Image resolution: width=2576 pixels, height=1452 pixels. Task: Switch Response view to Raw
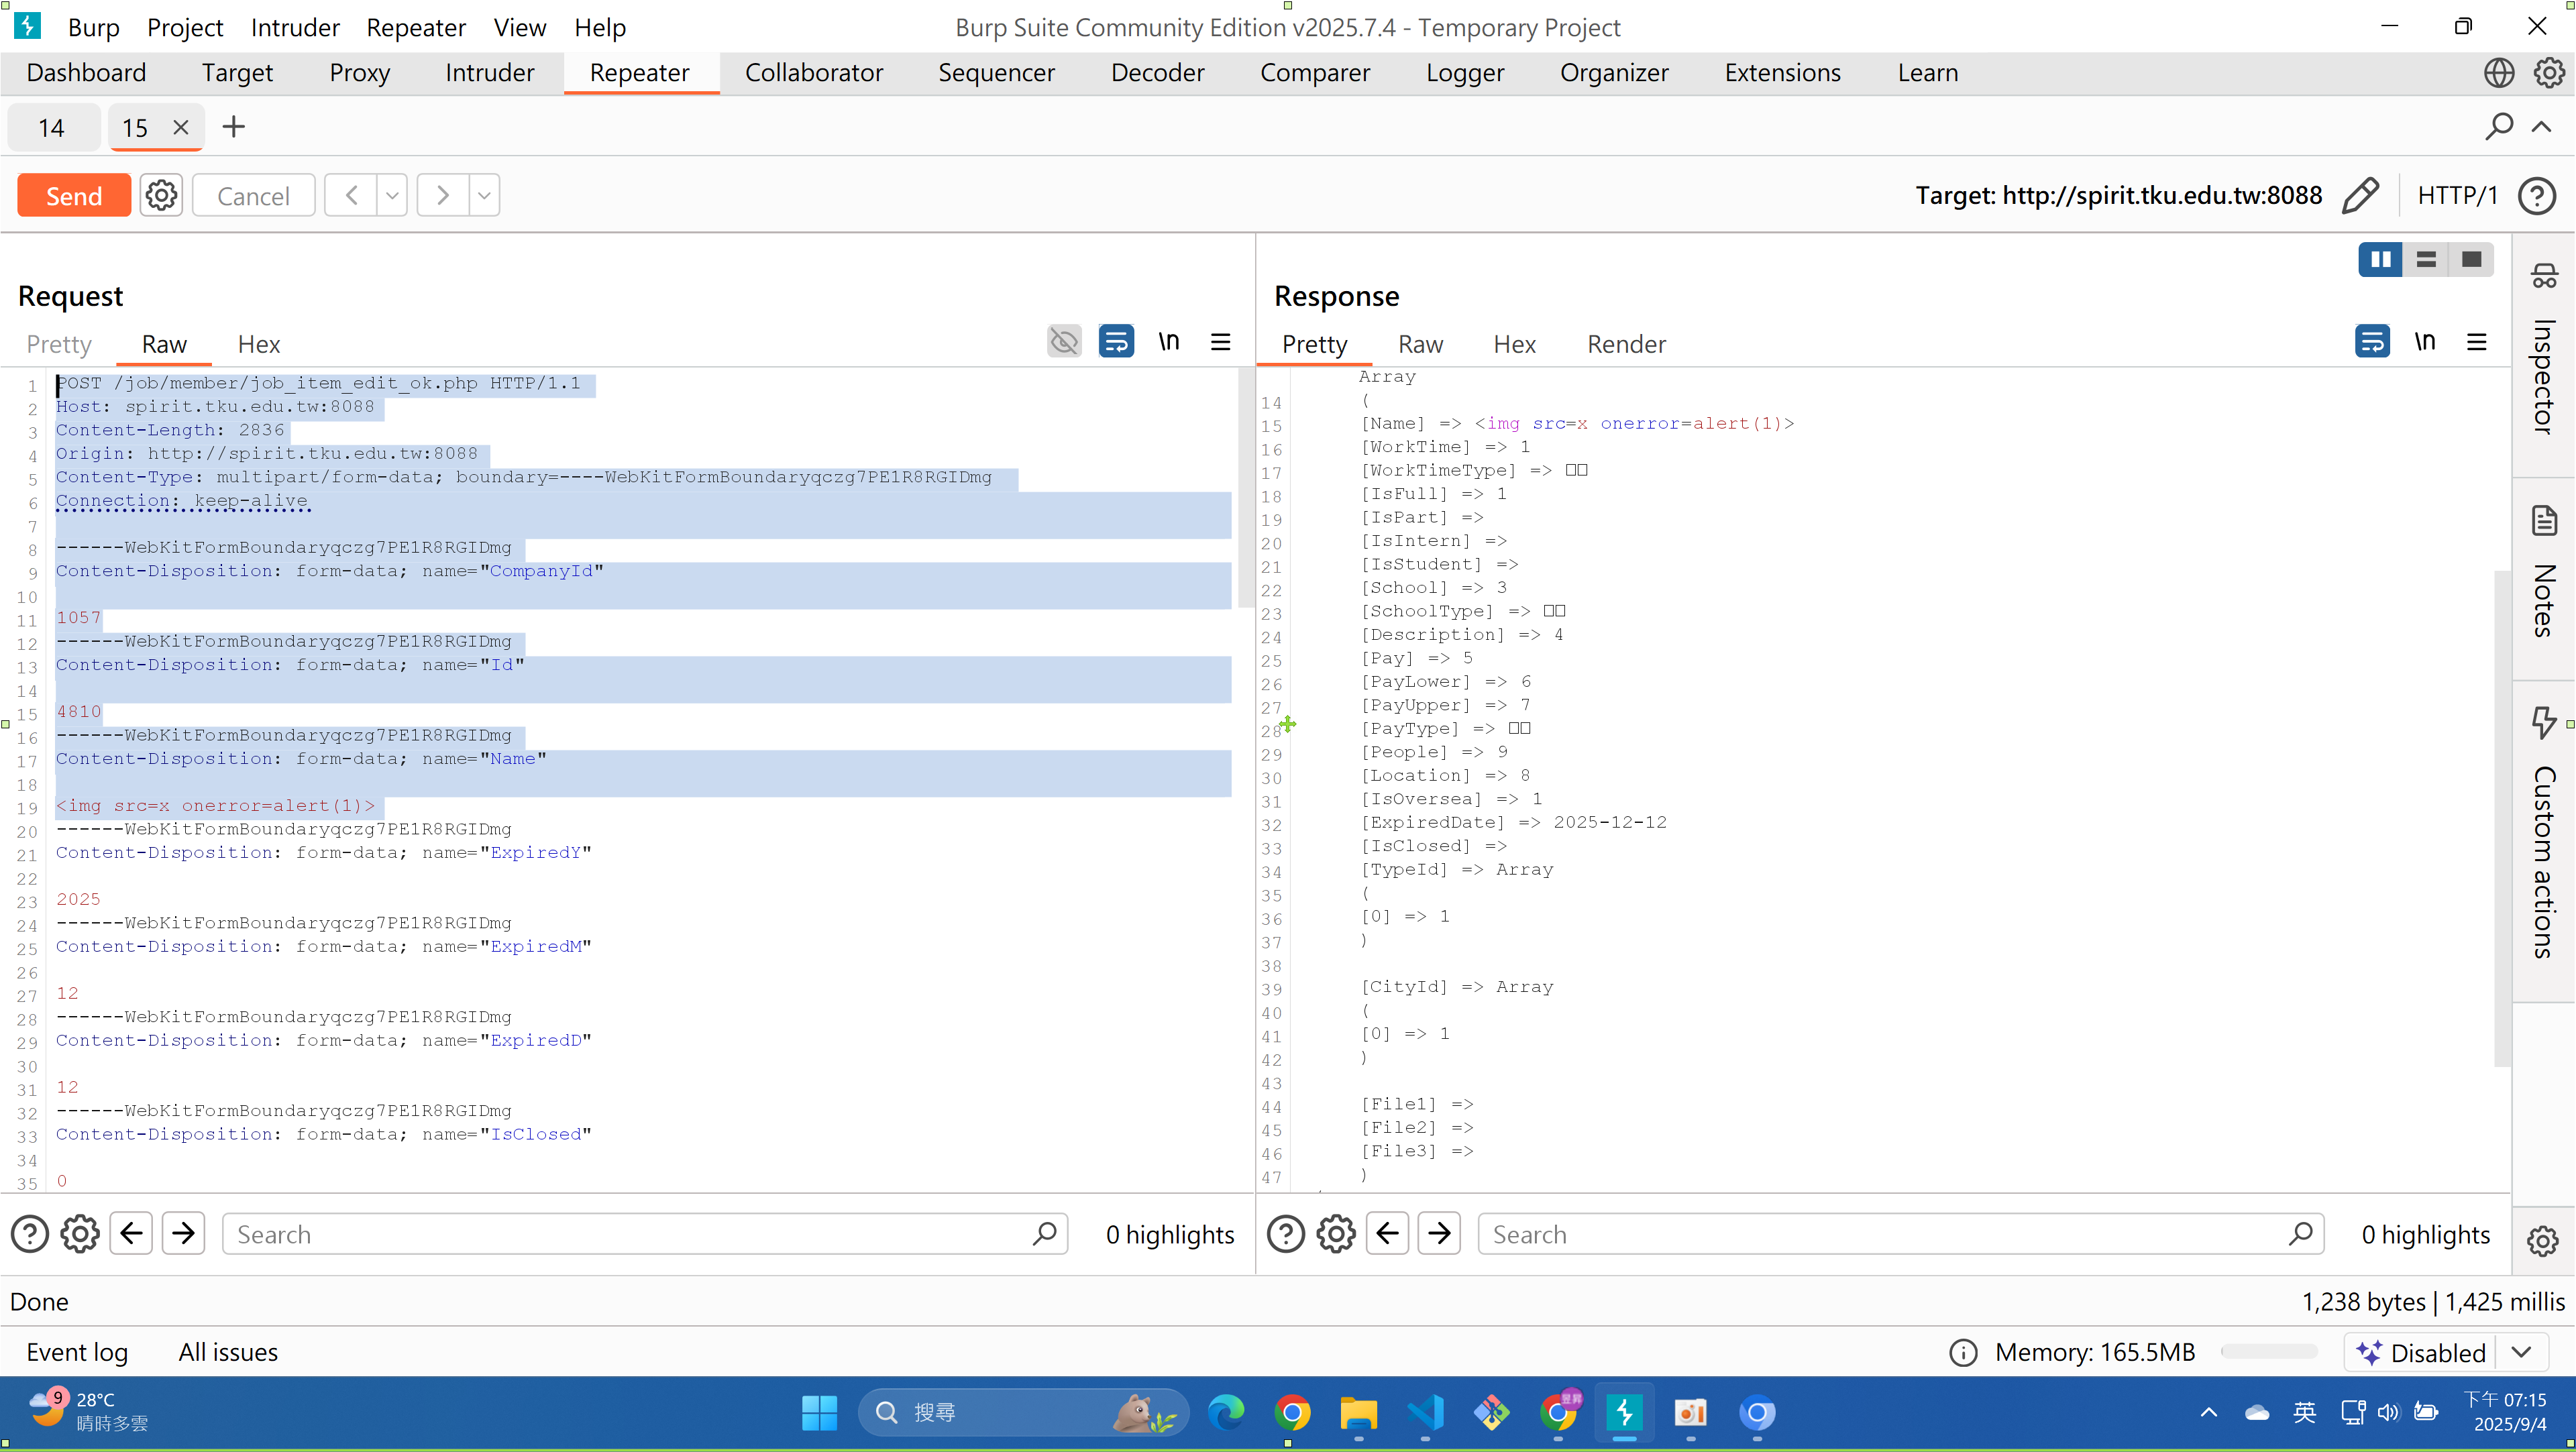[1420, 344]
